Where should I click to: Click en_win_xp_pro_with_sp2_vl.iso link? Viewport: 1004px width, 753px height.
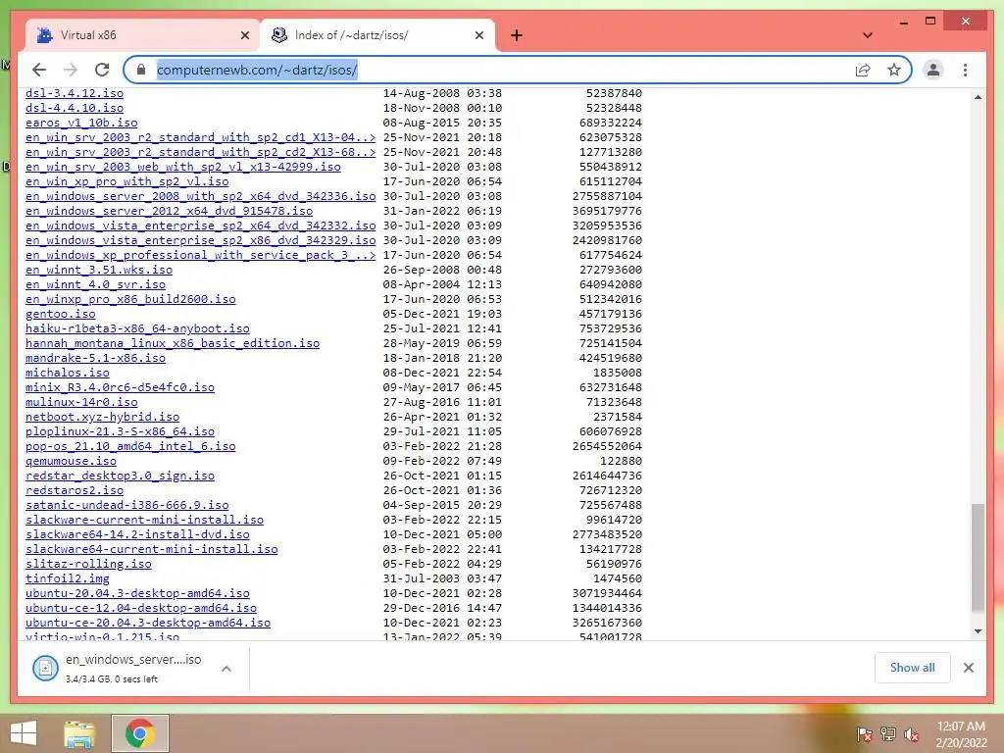(x=126, y=181)
